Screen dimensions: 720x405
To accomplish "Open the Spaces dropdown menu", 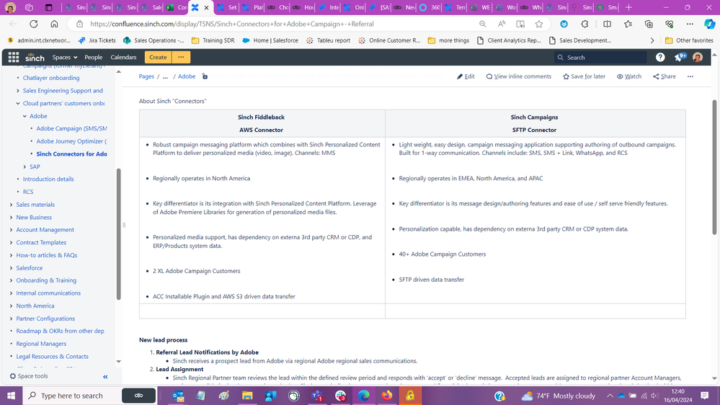I will (x=65, y=58).
